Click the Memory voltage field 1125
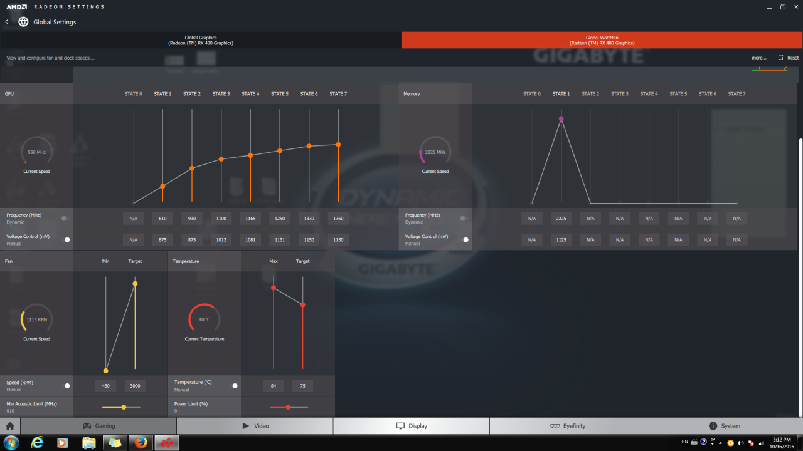Viewport: 803px width, 451px height. 561,239
